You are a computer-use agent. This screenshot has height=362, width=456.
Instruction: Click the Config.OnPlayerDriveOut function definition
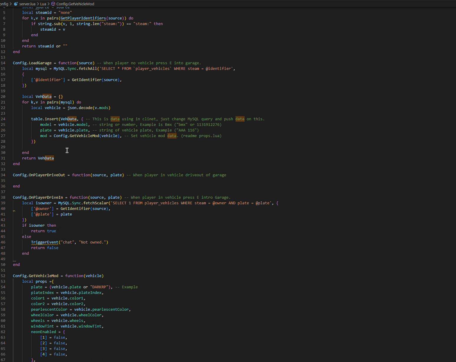click(39, 175)
